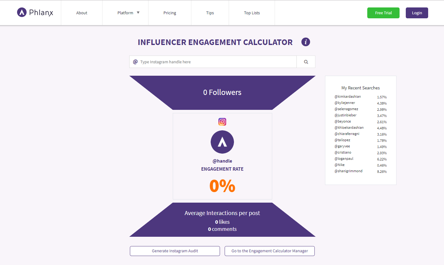The height and width of the screenshot is (265, 444).
Task: Open @cristiano from recent searches
Action: click(343, 152)
